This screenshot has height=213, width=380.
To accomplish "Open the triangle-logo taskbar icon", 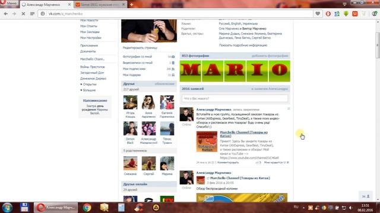I will [156, 208].
